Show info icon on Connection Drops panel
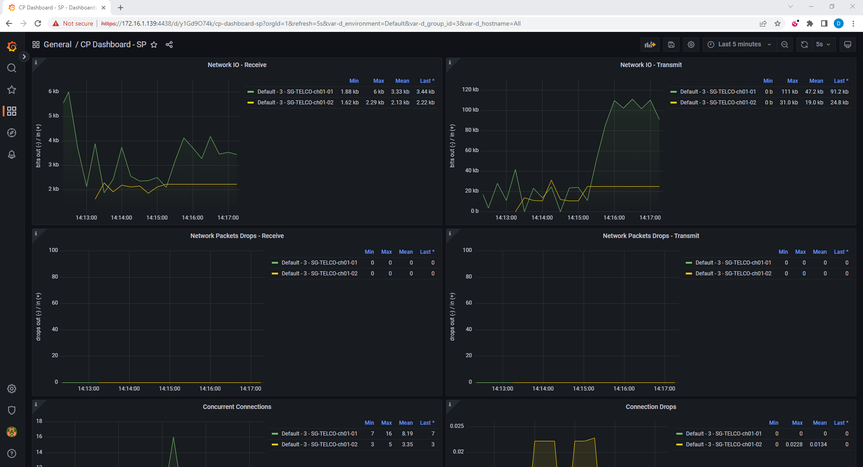This screenshot has height=467, width=863. 450,404
